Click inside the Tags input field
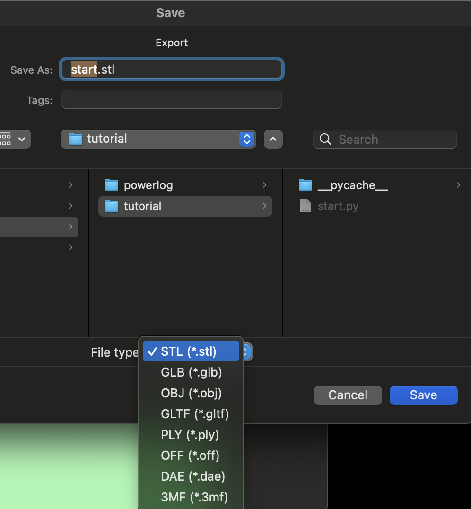Image resolution: width=471 pixels, height=509 pixels. (x=171, y=100)
